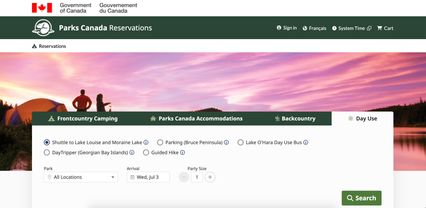Select Shuttle to Lake Louise and Moraine Lake
The image size is (426, 208).
47,142
